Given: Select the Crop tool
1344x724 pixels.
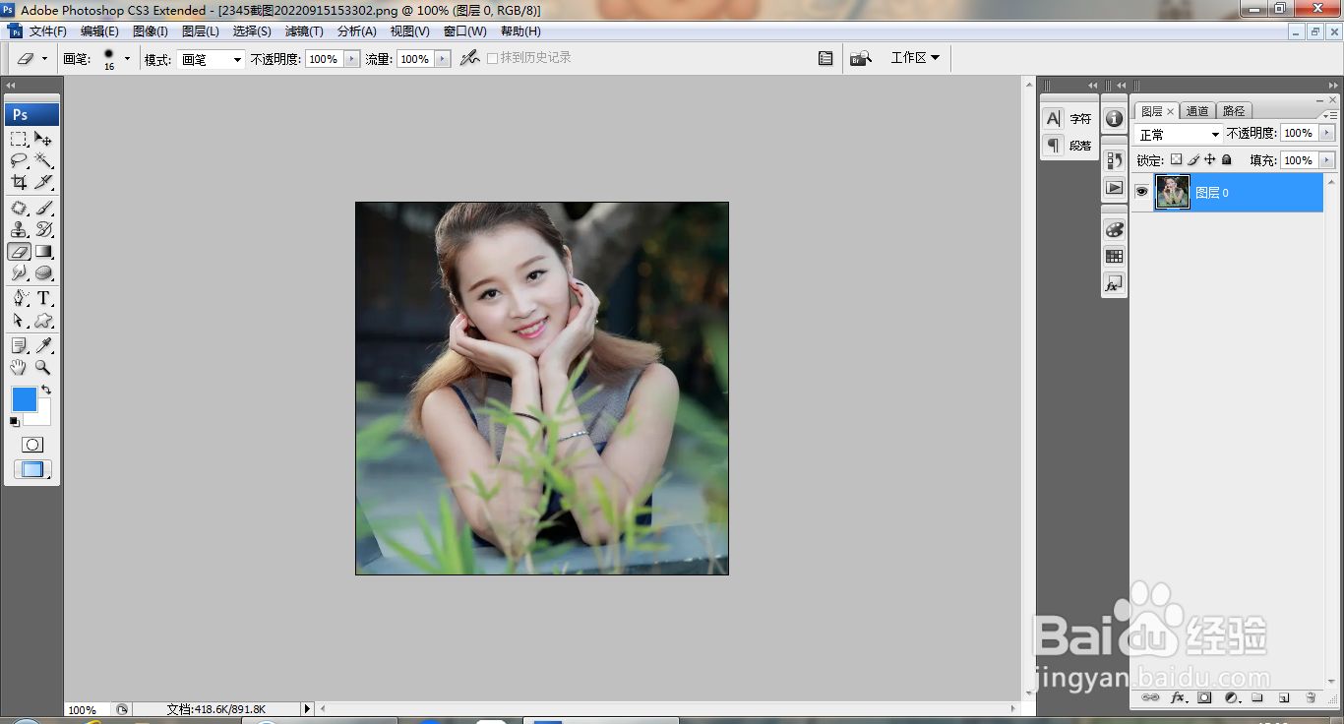Looking at the screenshot, I should click(19, 182).
